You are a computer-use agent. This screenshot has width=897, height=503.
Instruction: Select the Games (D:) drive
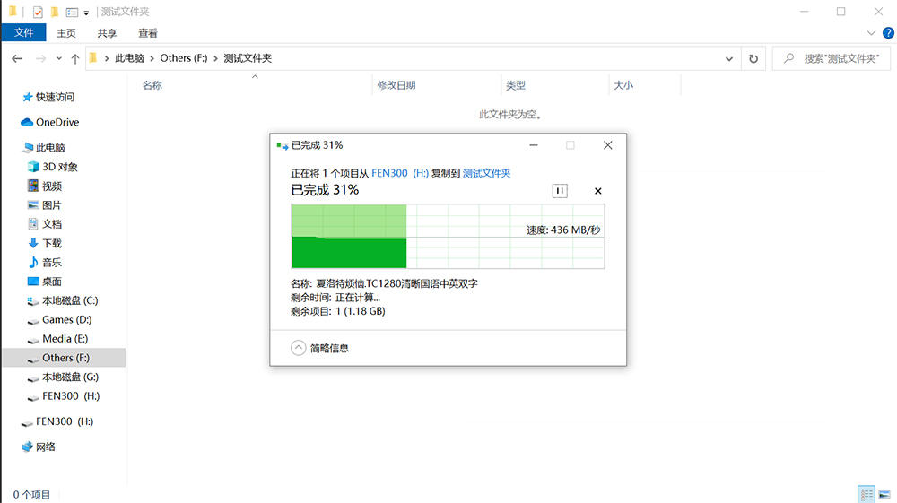pyautogui.click(x=60, y=319)
